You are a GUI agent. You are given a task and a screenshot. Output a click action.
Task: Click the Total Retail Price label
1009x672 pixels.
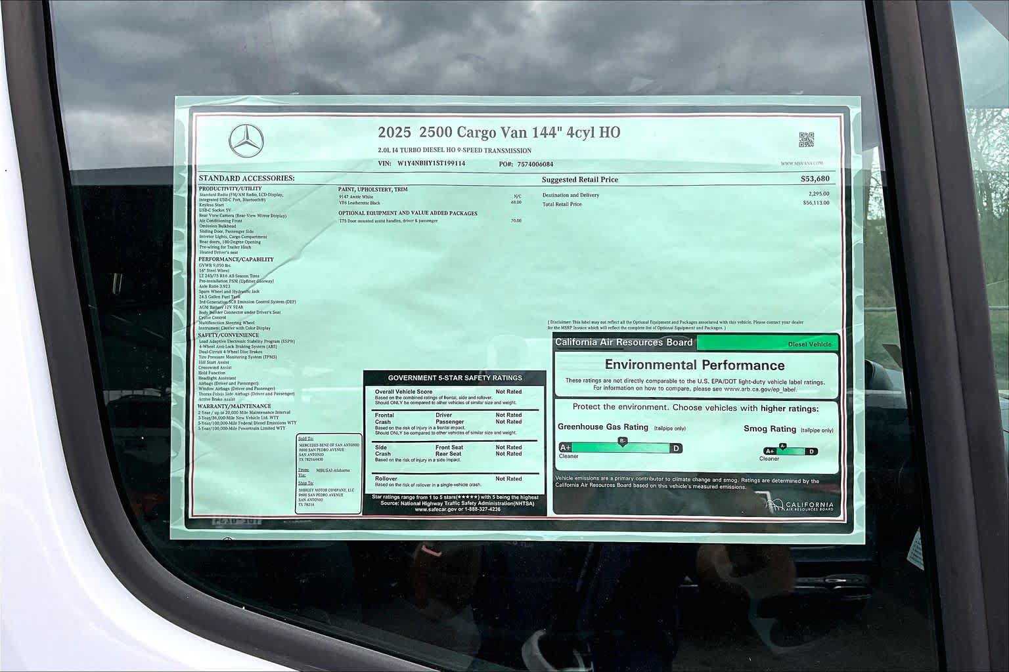click(562, 204)
